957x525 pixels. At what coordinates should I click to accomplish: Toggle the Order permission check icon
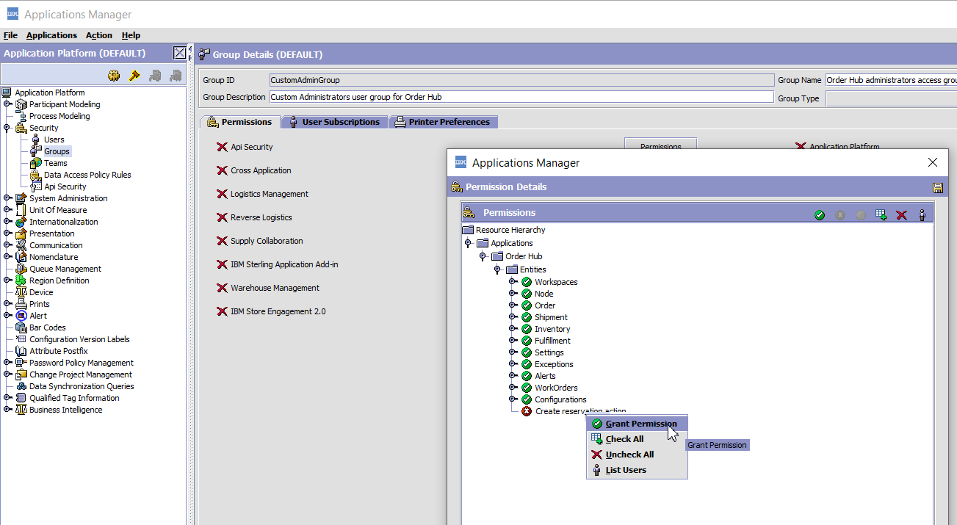coord(527,305)
